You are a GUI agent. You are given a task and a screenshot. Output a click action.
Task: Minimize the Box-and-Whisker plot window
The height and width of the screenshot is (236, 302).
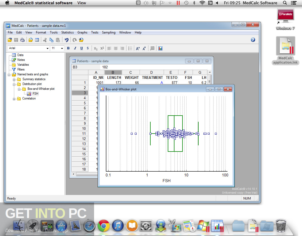210,89
